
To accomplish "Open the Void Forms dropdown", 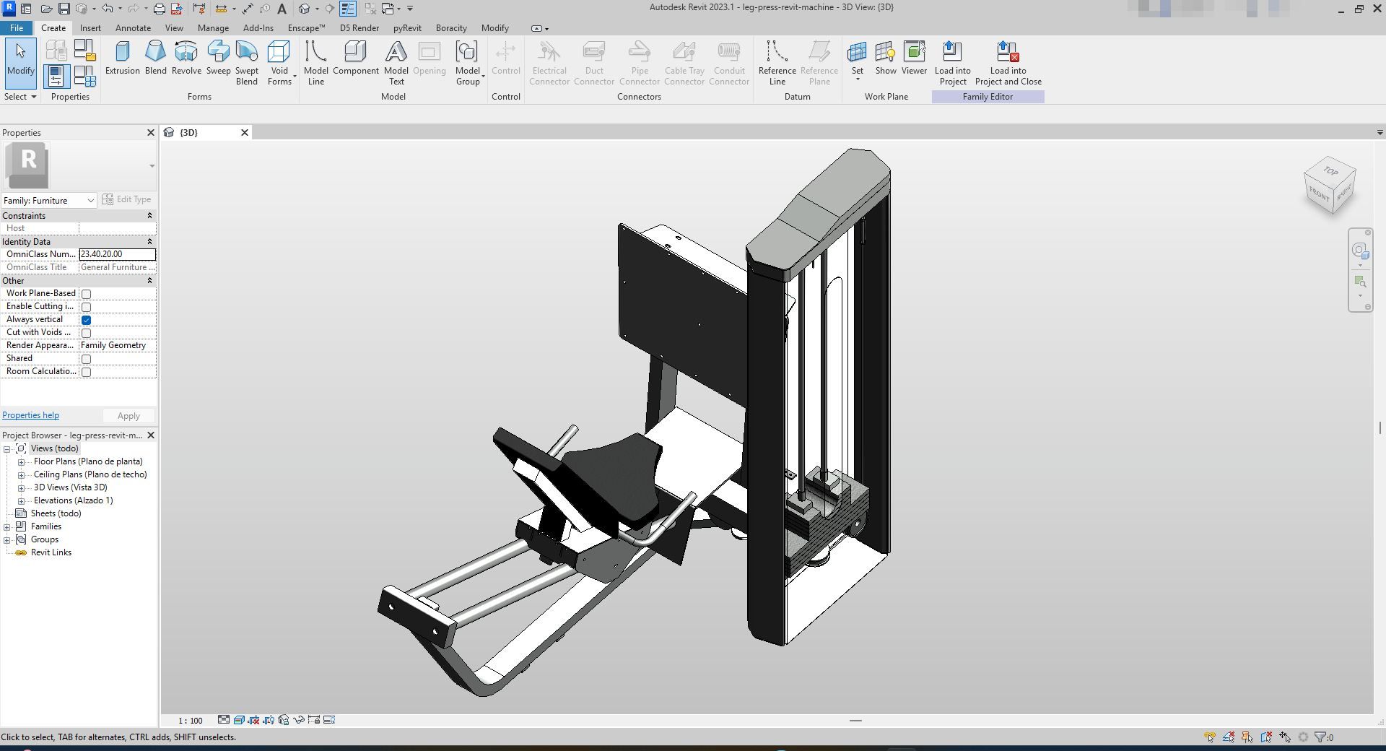I will [x=280, y=63].
